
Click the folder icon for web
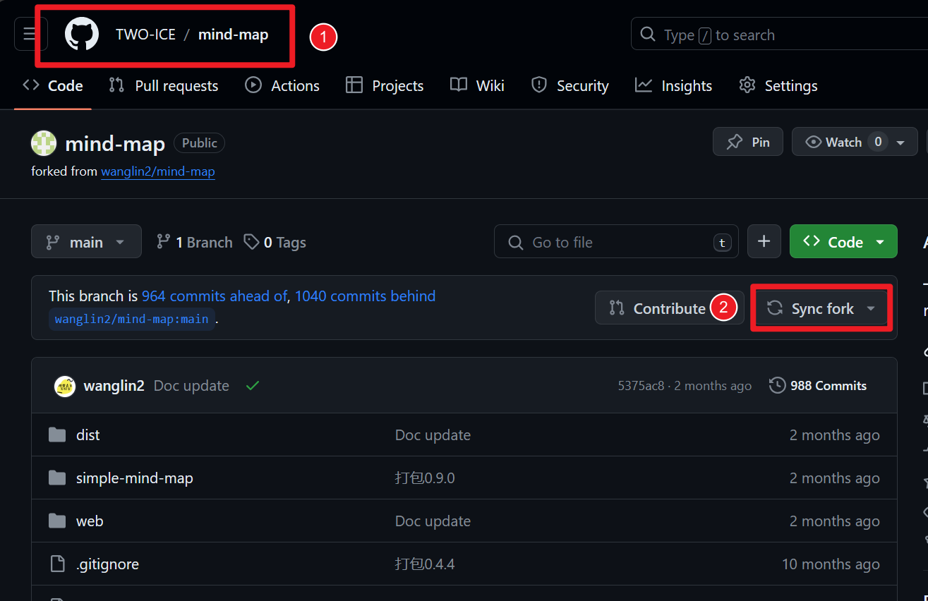click(57, 521)
